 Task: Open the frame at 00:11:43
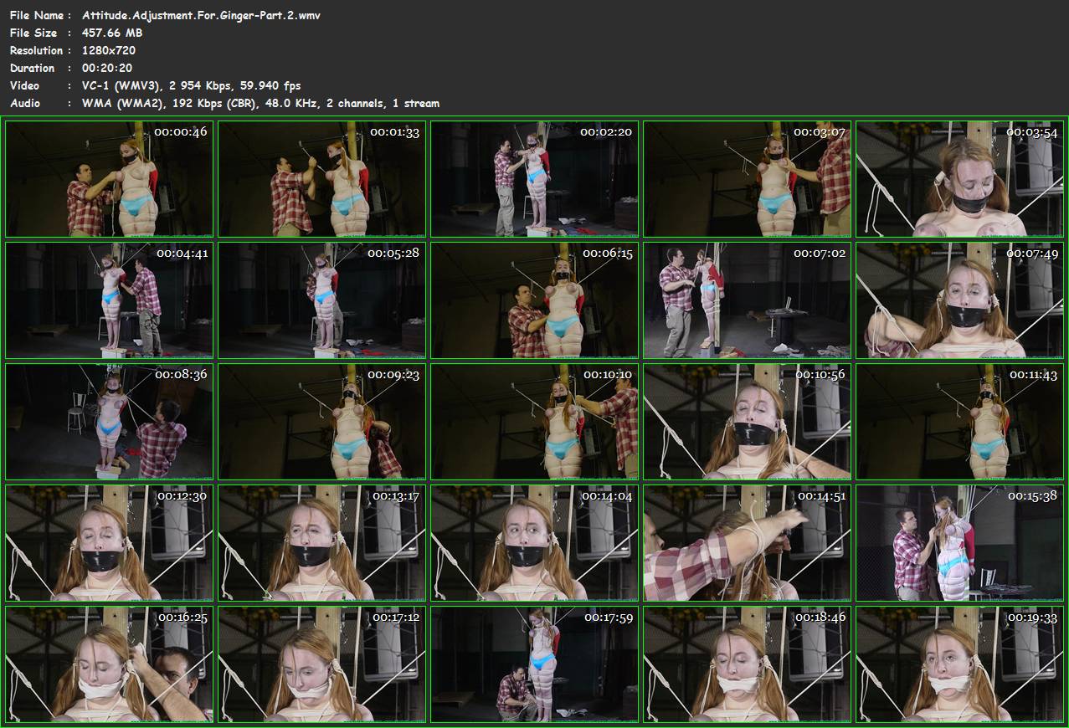click(x=959, y=422)
